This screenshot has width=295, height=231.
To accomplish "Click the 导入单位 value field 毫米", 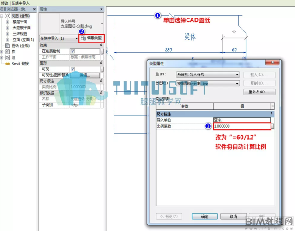I will [x=242, y=120].
